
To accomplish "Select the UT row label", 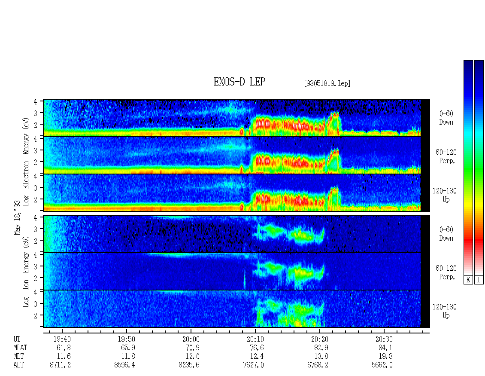I will pos(17,339).
